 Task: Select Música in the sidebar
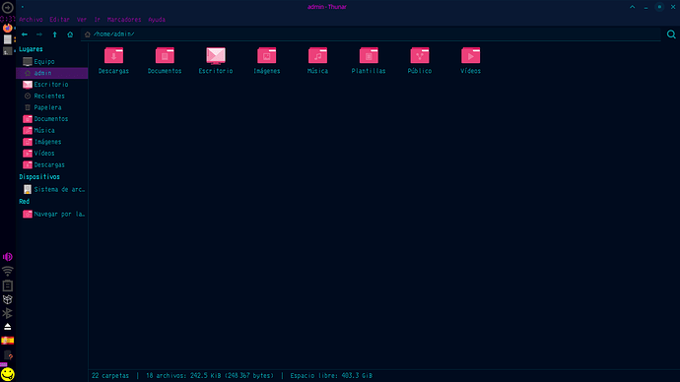[52, 130]
